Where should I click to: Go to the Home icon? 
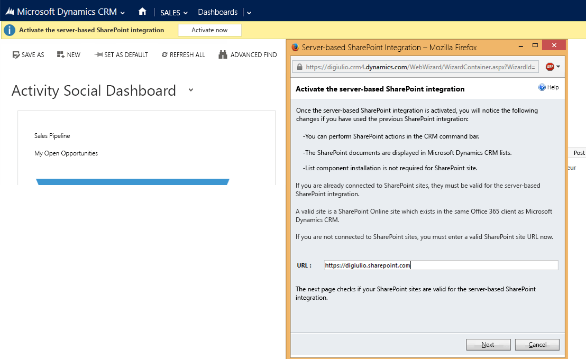[x=142, y=12]
